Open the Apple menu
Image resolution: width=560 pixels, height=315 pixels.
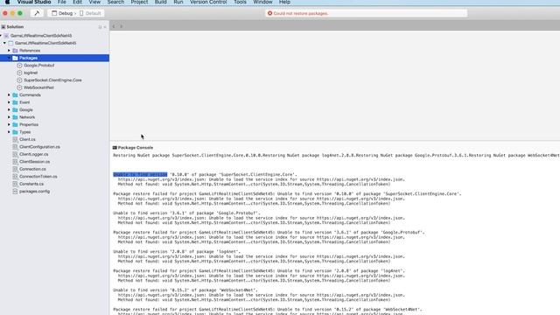point(7,2)
